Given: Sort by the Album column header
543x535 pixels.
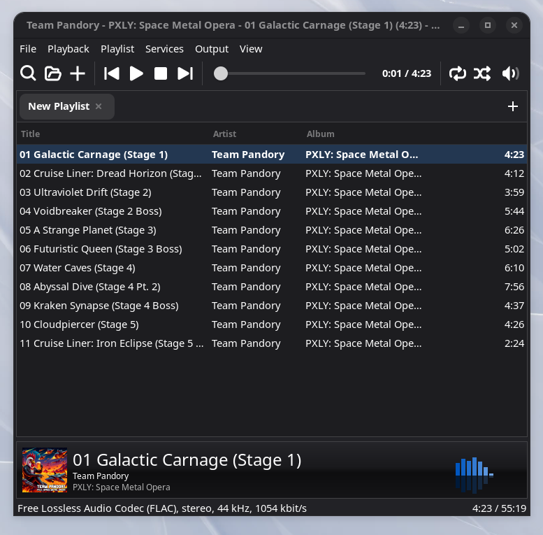Looking at the screenshot, I should coord(320,134).
